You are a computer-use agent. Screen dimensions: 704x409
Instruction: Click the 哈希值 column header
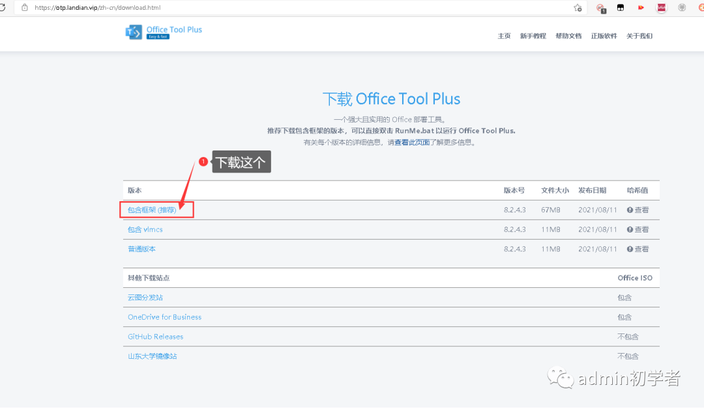[638, 190]
